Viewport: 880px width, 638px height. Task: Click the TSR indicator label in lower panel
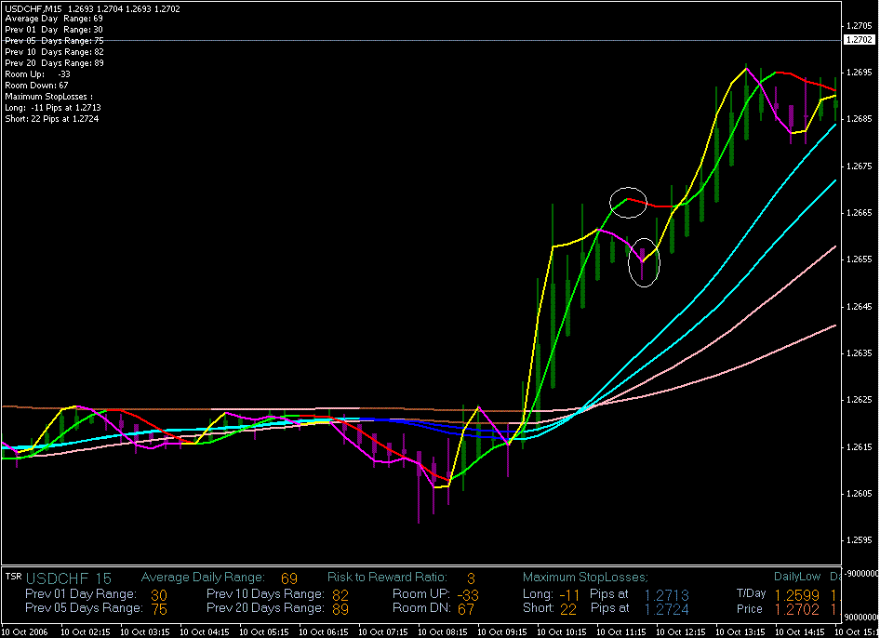[x=13, y=577]
